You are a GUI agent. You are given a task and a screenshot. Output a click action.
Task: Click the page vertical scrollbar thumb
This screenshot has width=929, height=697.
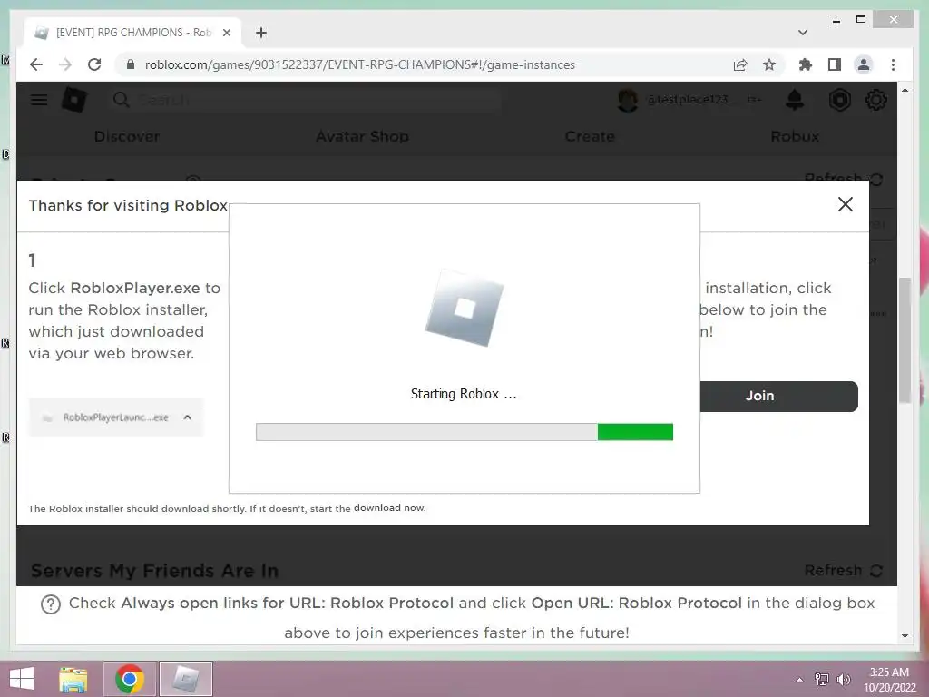point(905,340)
